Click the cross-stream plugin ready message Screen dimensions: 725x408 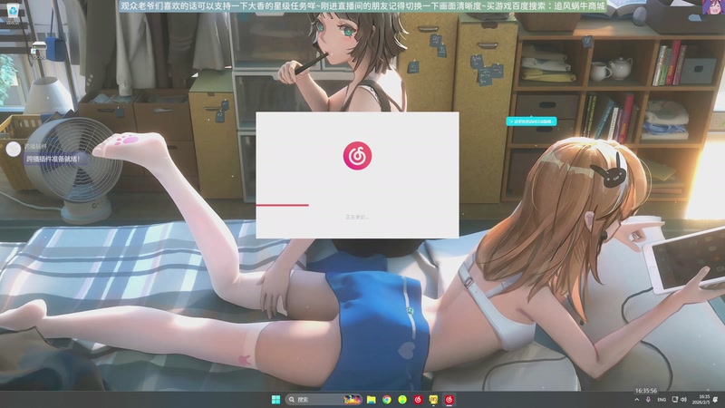[55, 159]
